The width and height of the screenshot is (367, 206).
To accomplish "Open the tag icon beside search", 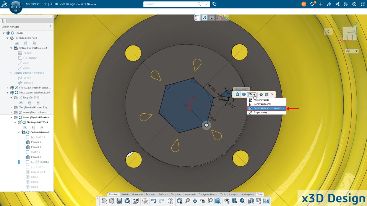I will point(214,4).
